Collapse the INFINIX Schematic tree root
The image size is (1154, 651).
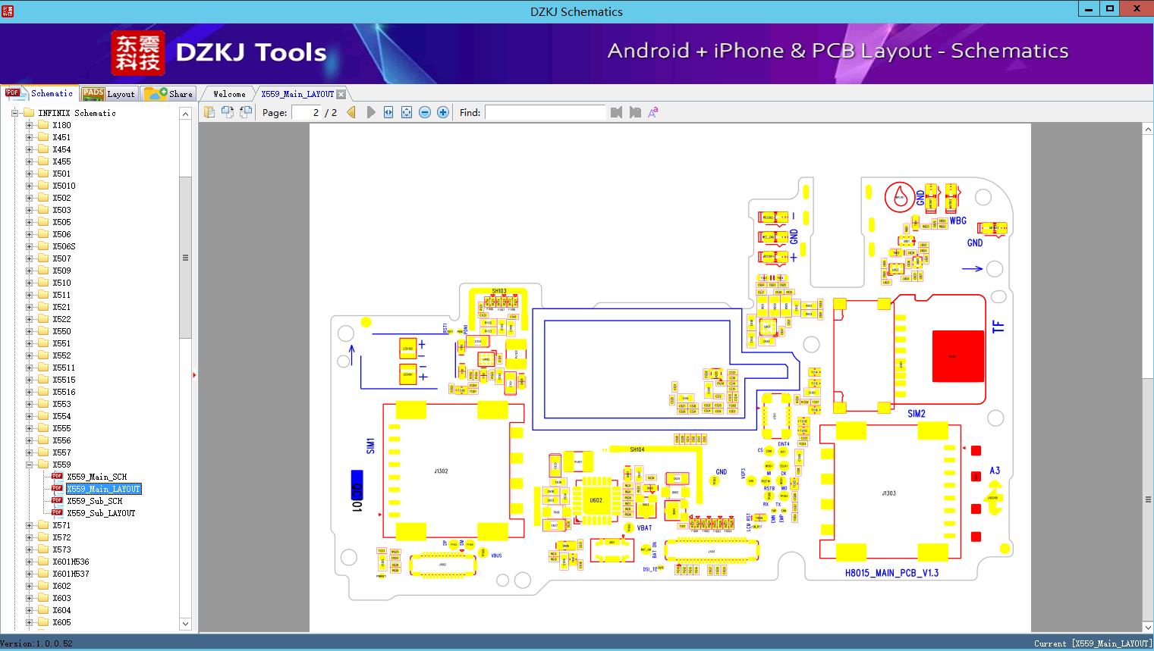[x=14, y=113]
